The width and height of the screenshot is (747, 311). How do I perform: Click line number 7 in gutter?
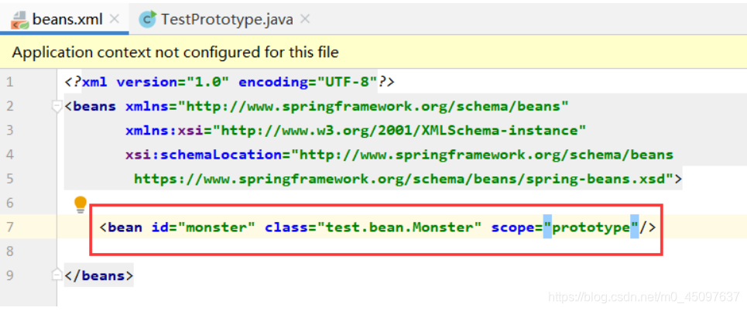(x=10, y=227)
